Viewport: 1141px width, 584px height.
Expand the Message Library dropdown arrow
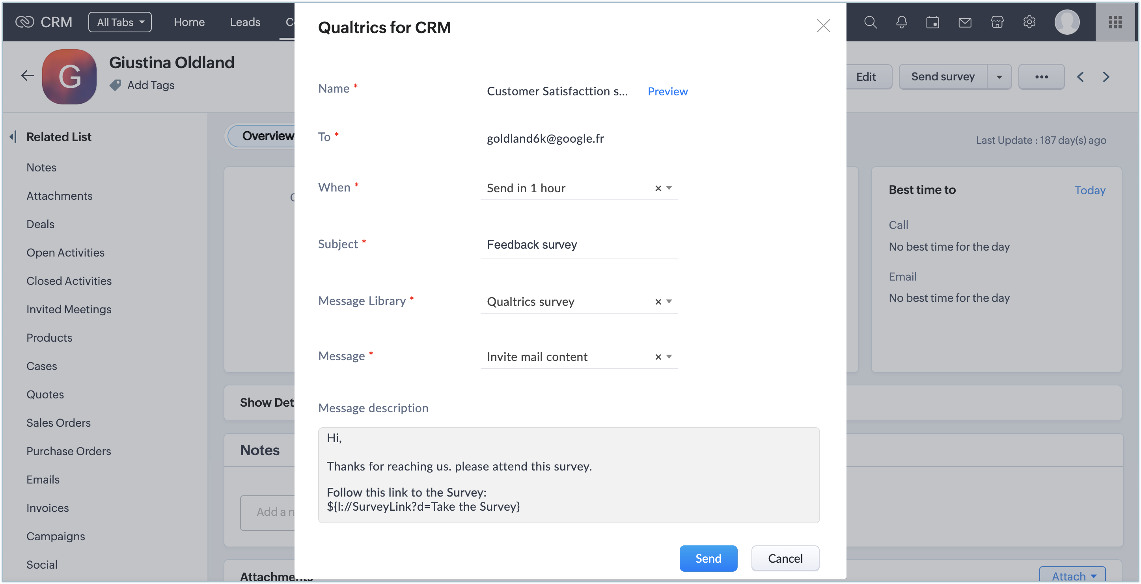click(x=669, y=301)
